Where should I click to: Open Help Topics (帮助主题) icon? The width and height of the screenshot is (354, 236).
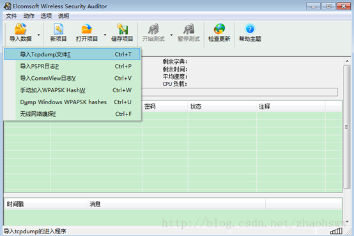click(x=250, y=33)
